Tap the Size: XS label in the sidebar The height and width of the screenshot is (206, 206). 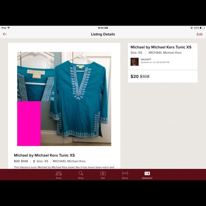tap(136, 53)
